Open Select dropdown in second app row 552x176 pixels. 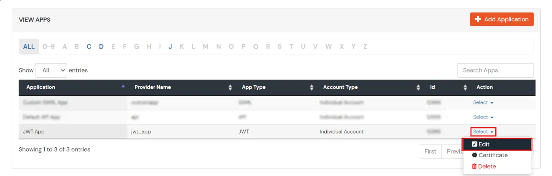[x=483, y=117]
